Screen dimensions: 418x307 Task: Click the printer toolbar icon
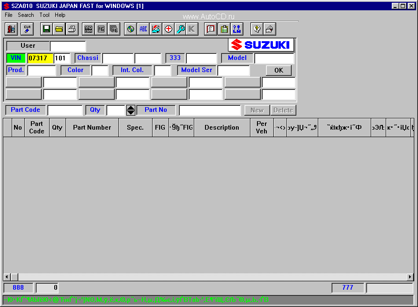click(72, 29)
